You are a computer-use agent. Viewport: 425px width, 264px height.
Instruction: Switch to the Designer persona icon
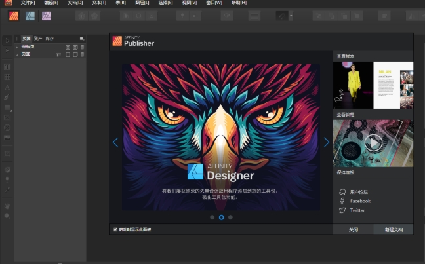point(30,16)
